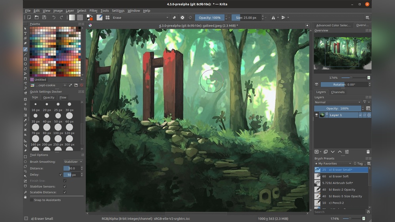This screenshot has height=222, width=395.
Task: Open the brush editor settings icon
Action: pos(100,17)
